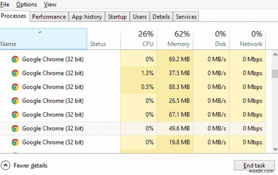Click the Chrome icon in the 49.6 MB row

pos(15,128)
